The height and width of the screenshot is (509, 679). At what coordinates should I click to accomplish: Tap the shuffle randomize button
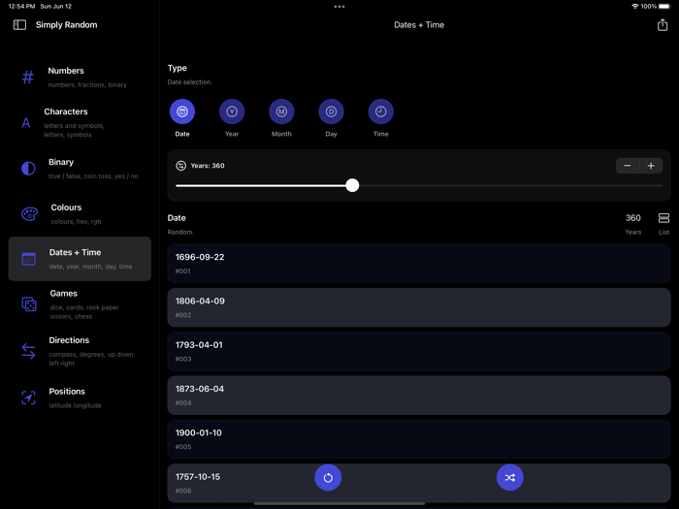509,477
